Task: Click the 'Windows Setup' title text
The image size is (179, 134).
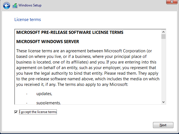Action: coord(30,5)
